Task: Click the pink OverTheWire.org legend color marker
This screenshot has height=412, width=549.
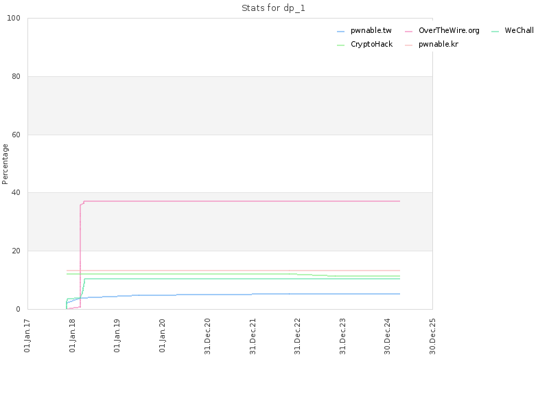Action: [x=408, y=32]
